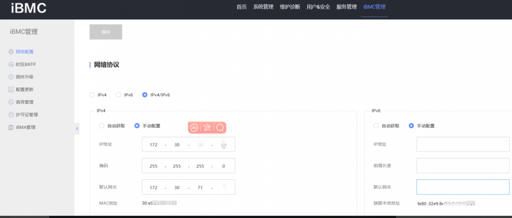Open the 系统管理 top menu

[x=263, y=7]
